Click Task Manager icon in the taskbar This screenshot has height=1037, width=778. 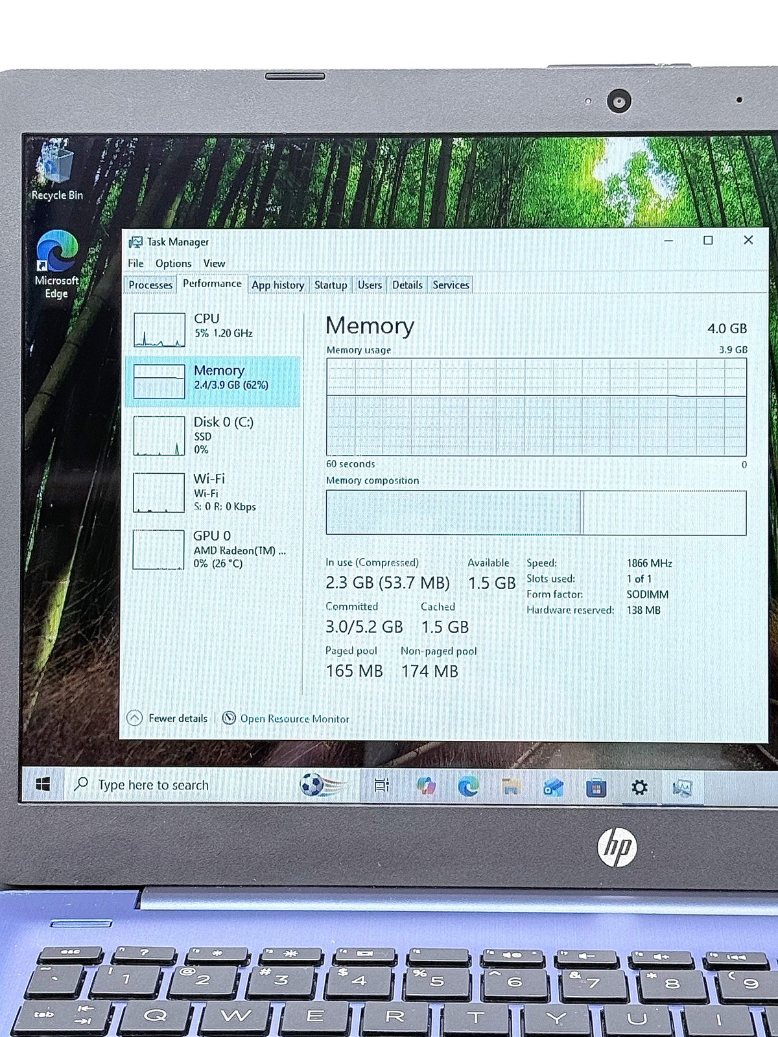tap(682, 788)
